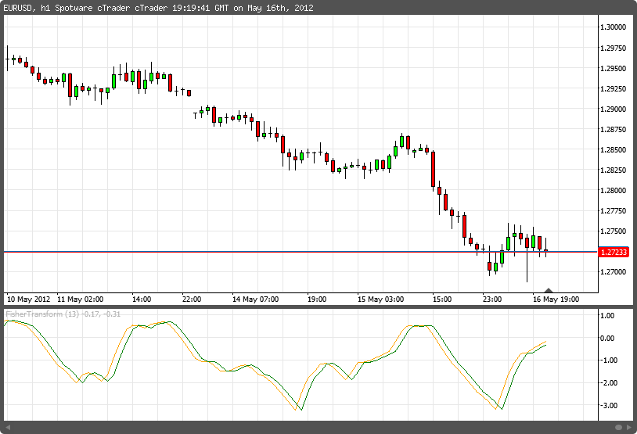Click the round scroll handle in the bottom bar
The height and width of the screenshot is (434, 637).
[x=618, y=427]
